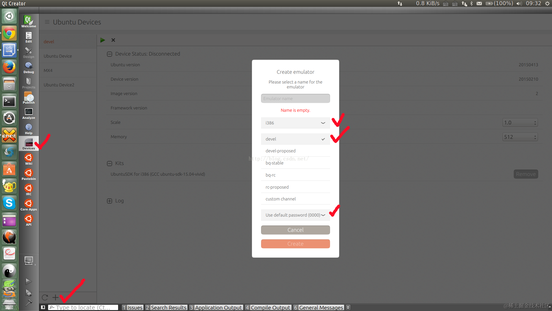Image resolution: width=552 pixels, height=311 pixels.
Task: Focus the Emulator name field
Action: click(x=295, y=98)
